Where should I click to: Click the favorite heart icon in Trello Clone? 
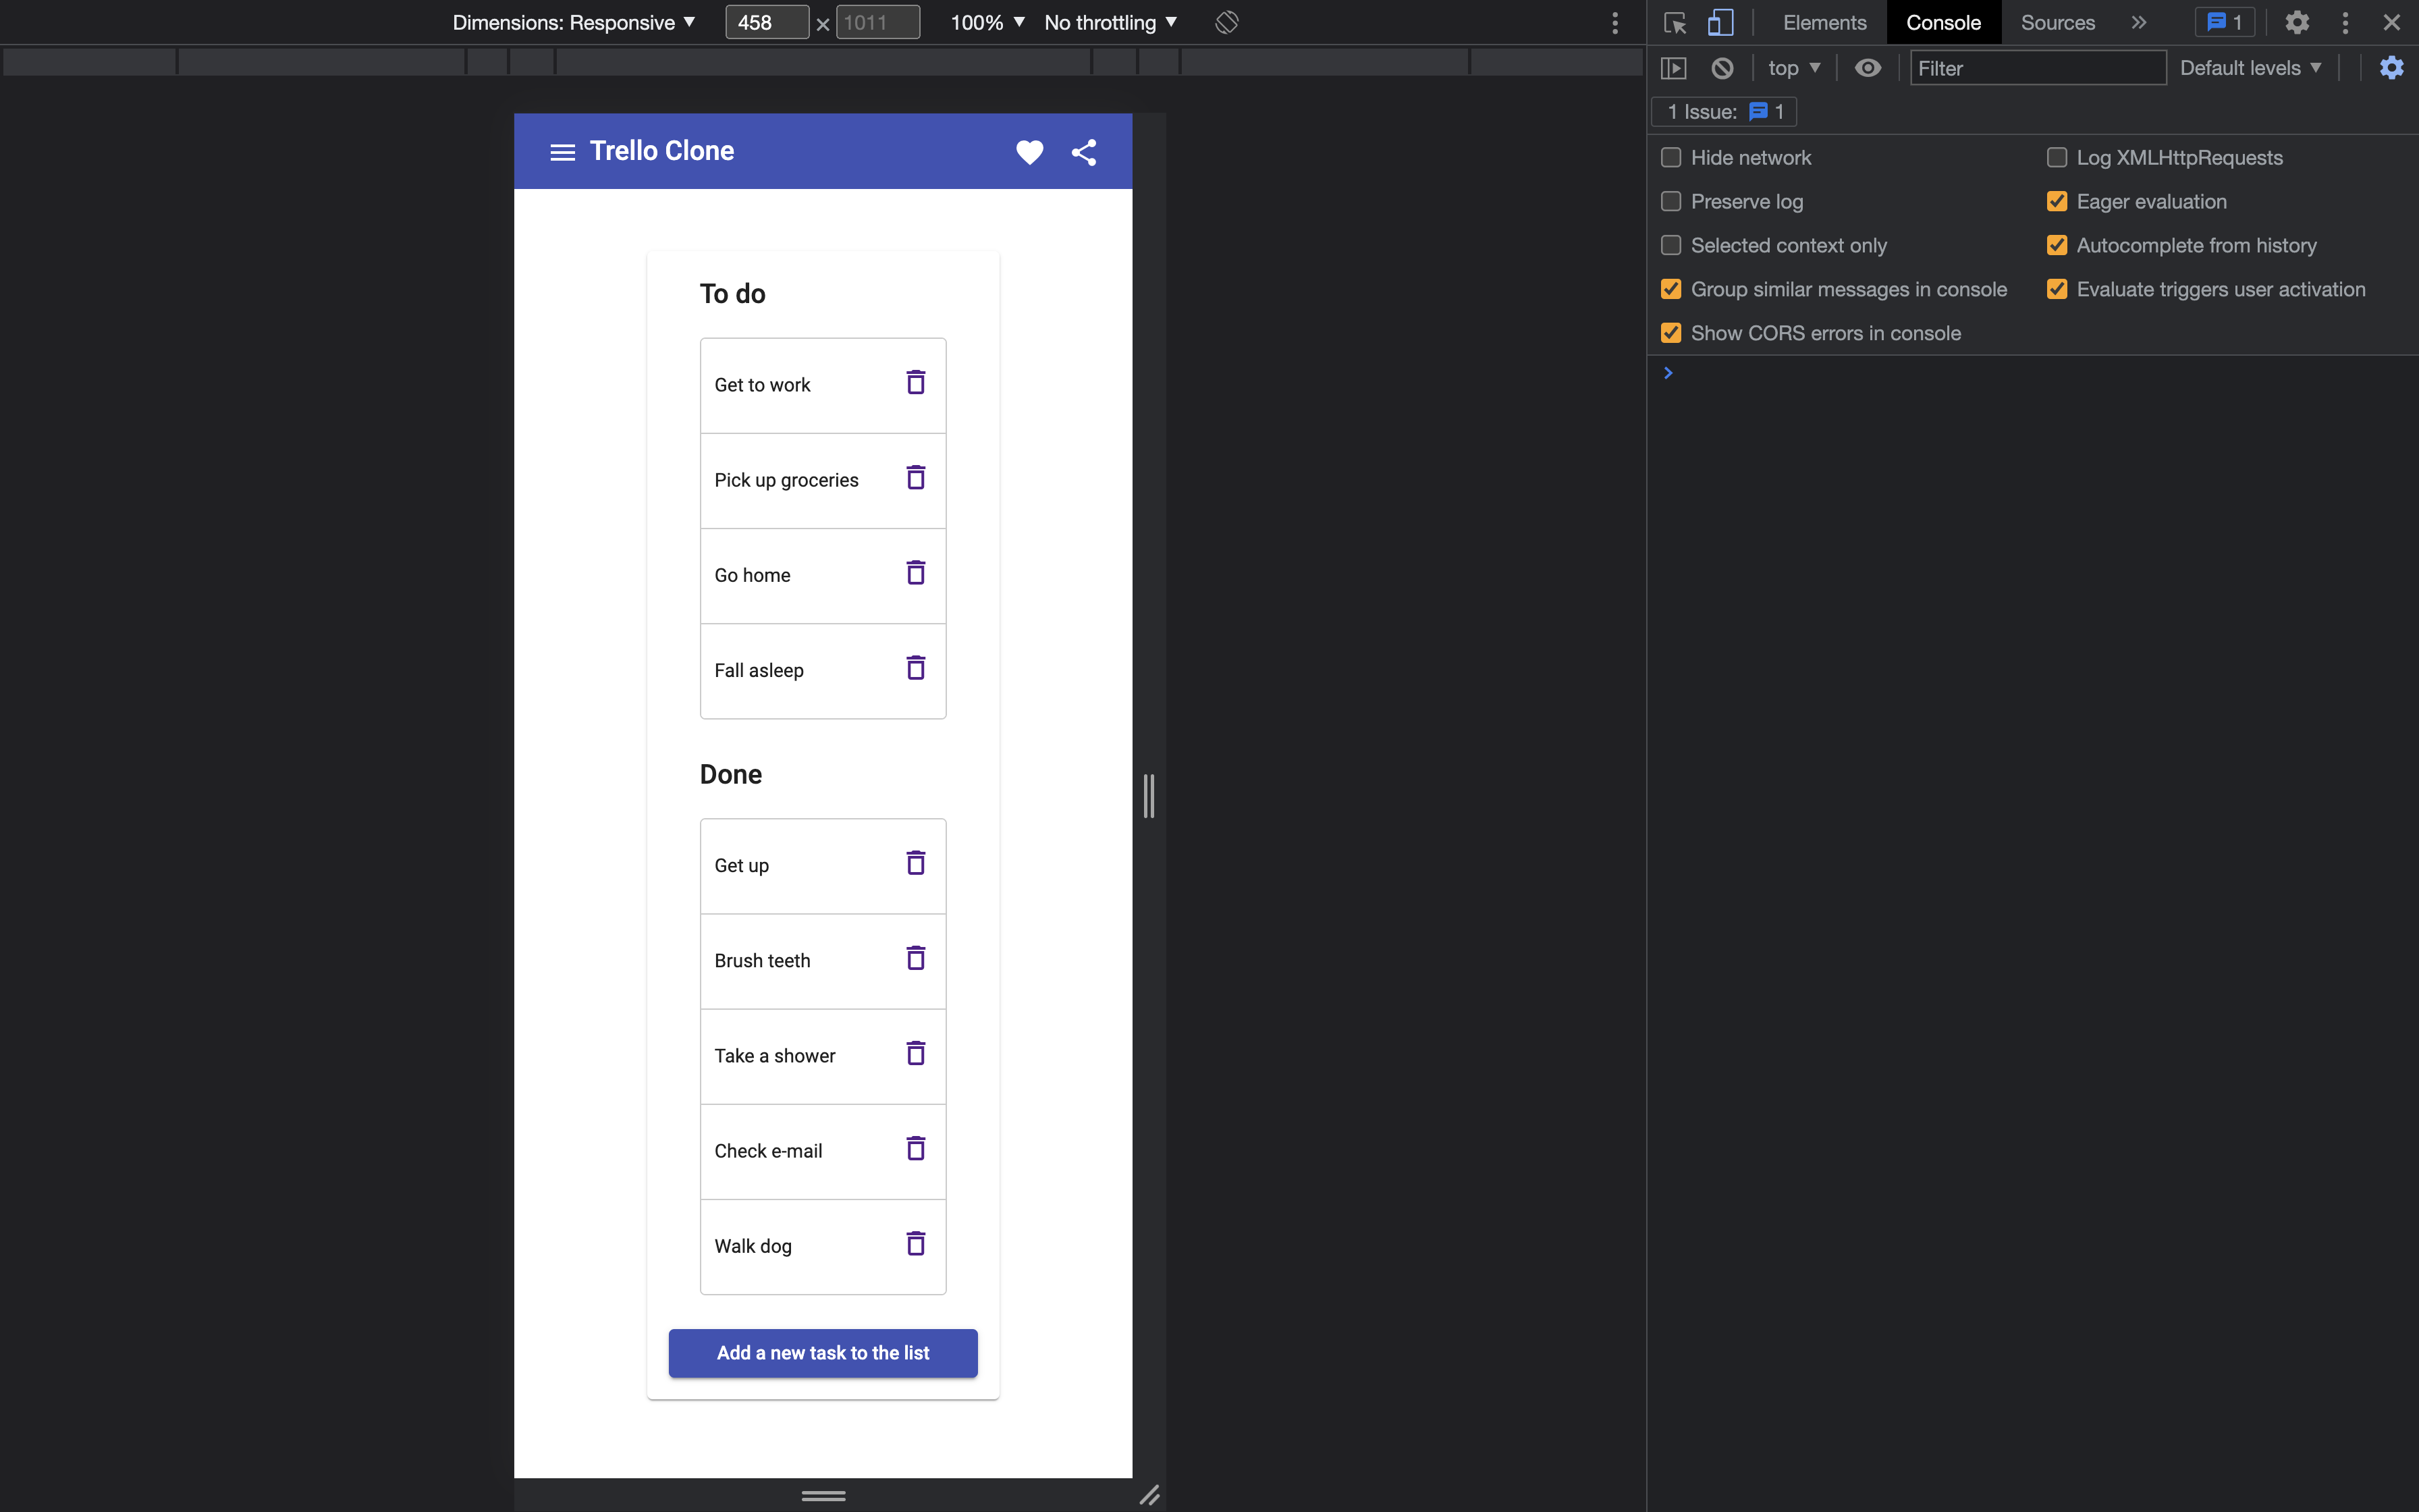point(1029,152)
